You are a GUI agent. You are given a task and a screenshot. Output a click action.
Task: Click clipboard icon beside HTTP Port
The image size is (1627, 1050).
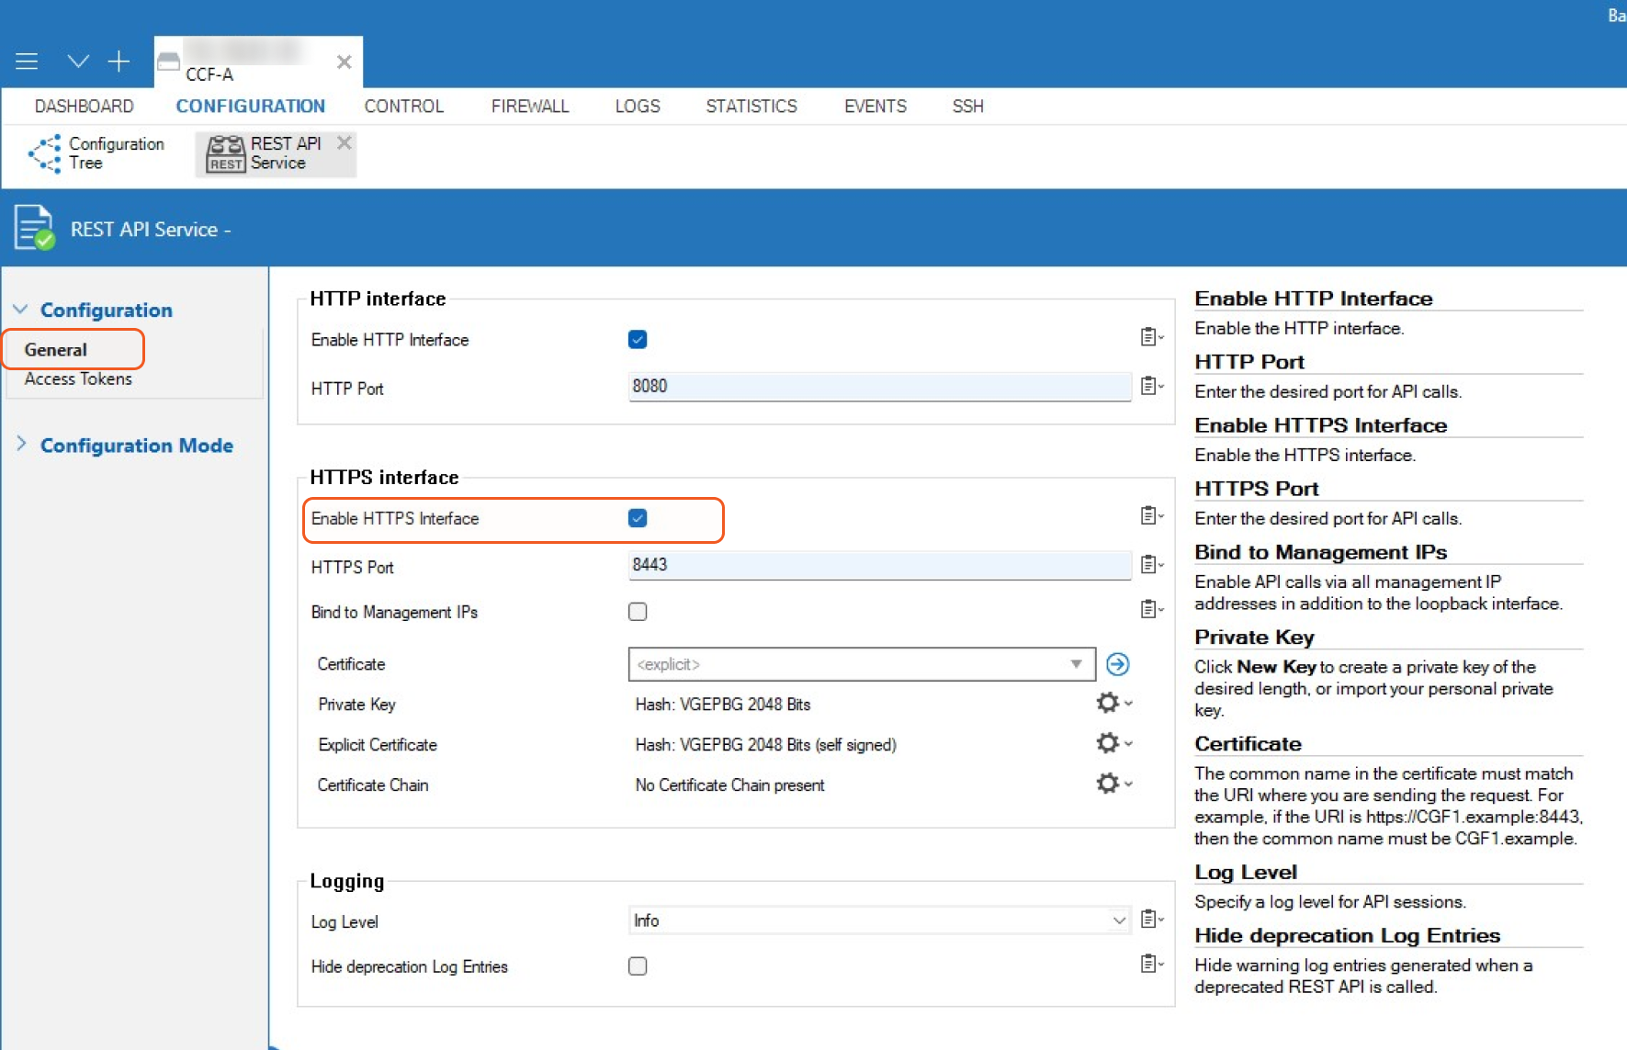click(1150, 387)
